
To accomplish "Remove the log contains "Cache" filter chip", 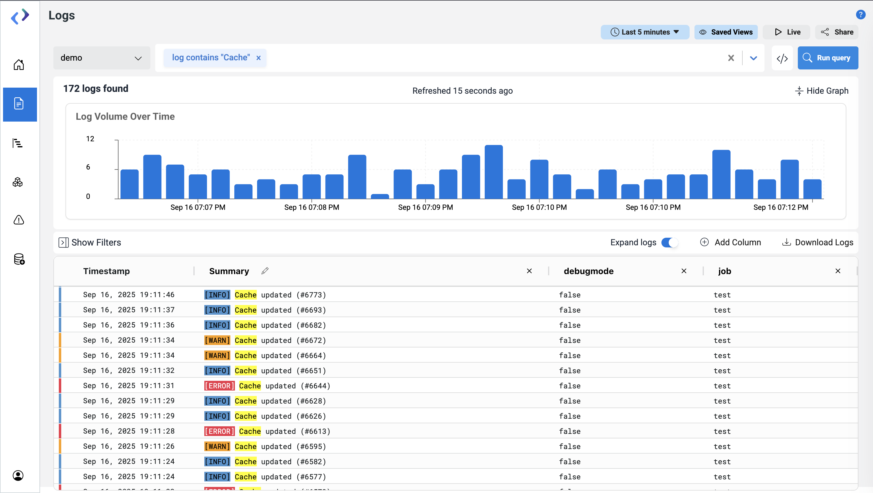I will click(x=259, y=58).
